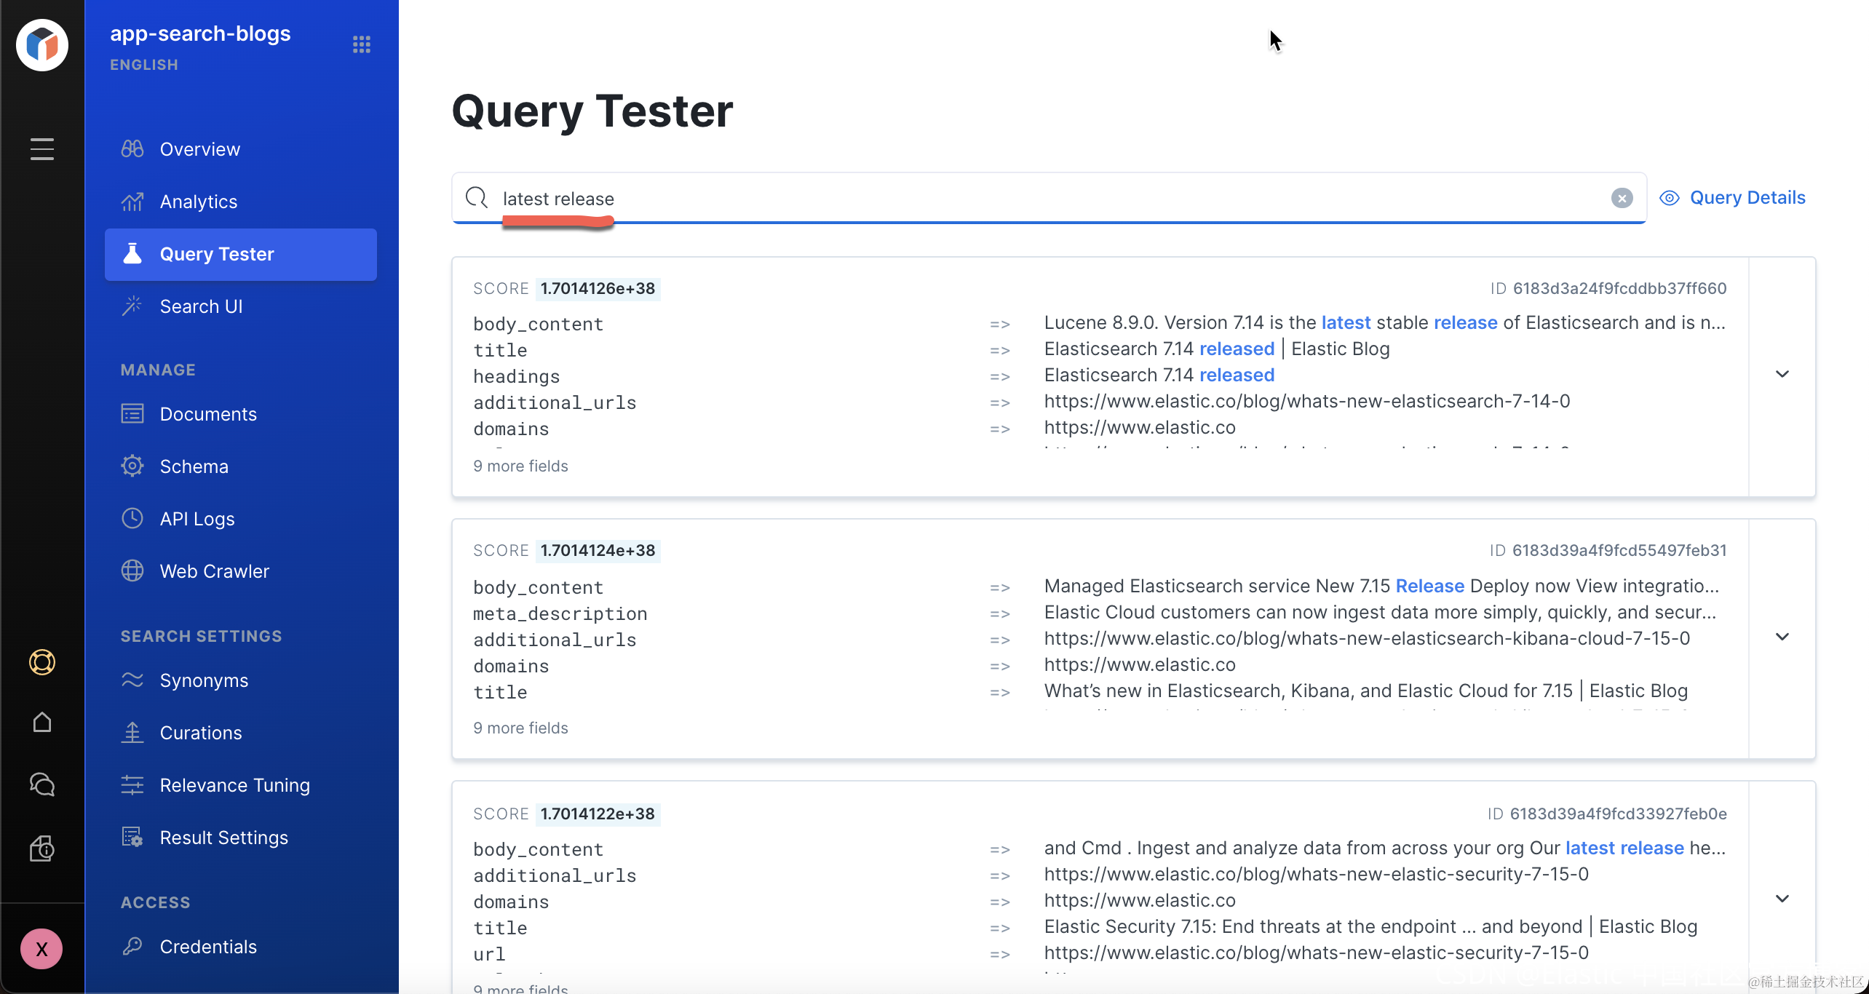Clear the search query text
The image size is (1869, 994).
click(x=1622, y=198)
